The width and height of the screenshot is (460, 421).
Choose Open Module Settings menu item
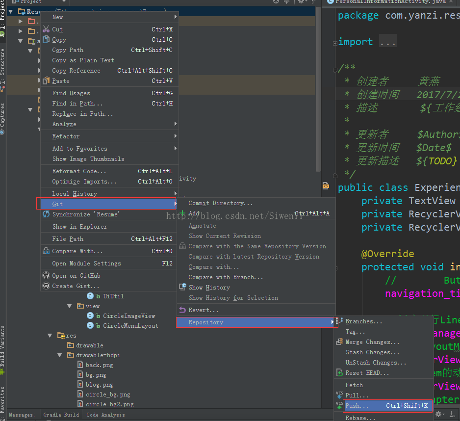pos(109,263)
